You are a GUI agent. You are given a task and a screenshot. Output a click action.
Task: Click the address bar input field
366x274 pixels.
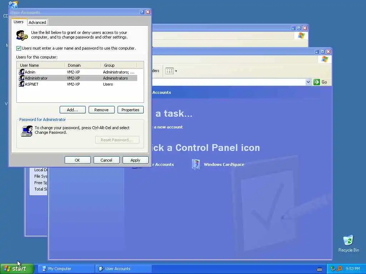click(229, 82)
